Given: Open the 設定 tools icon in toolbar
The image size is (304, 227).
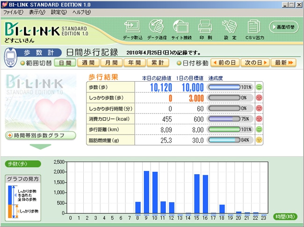Looking at the screenshot, I should 230,29.
